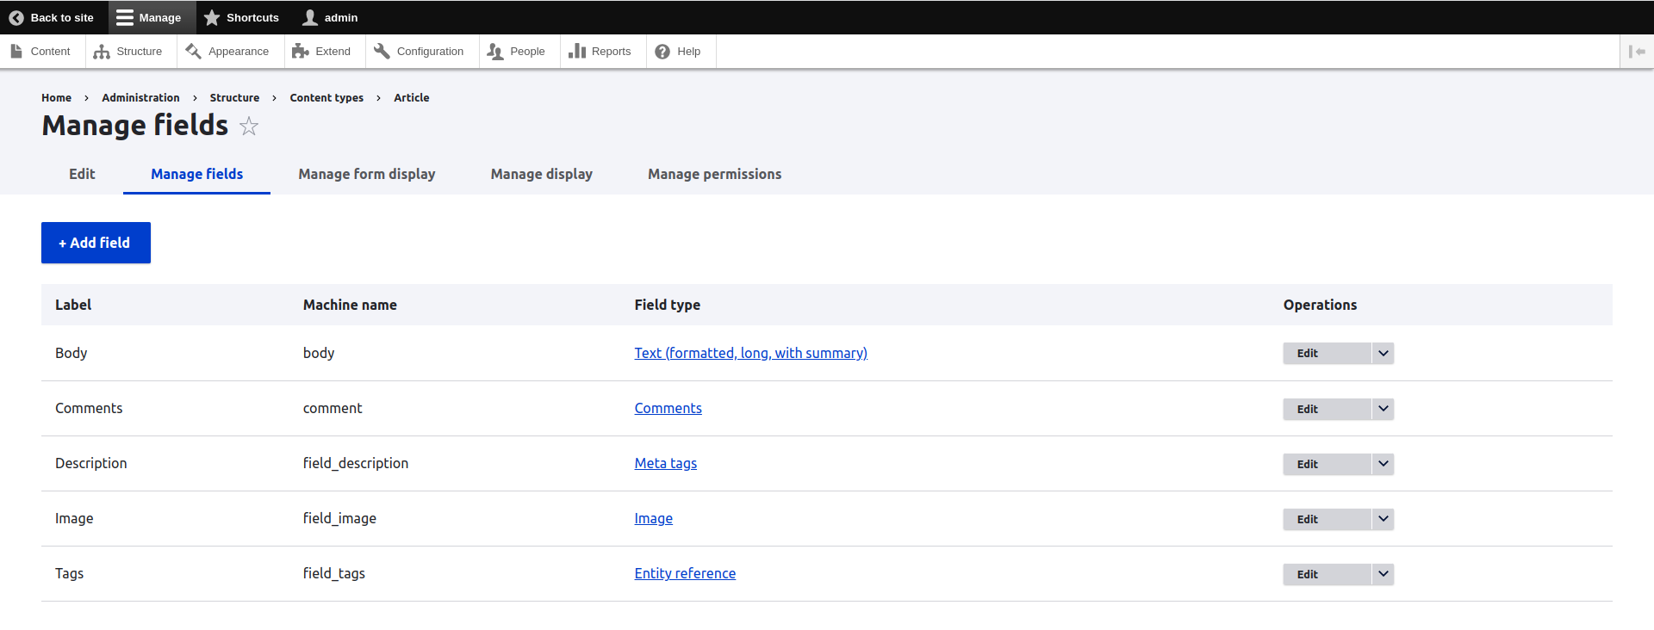Edit the Image field
Screen dimensions: 1654x630
[x=1327, y=519]
